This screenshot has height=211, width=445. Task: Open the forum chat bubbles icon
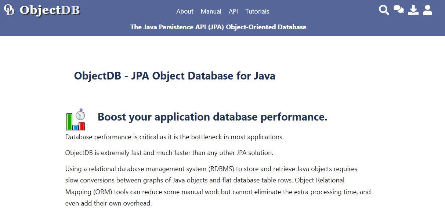click(x=399, y=10)
